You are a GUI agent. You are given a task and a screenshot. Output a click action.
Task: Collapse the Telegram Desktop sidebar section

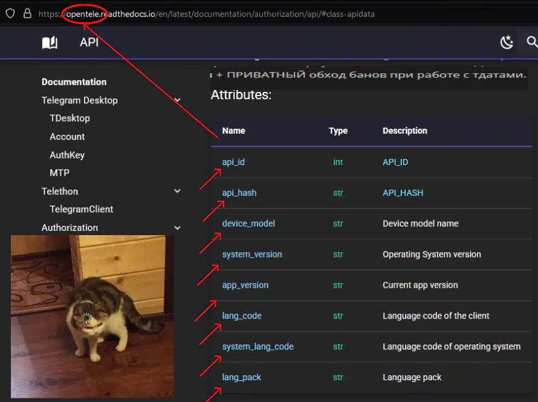[x=177, y=100]
